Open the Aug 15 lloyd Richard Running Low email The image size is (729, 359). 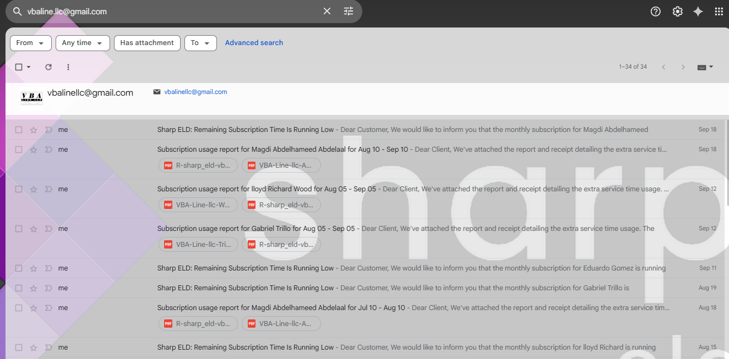[x=364, y=347]
